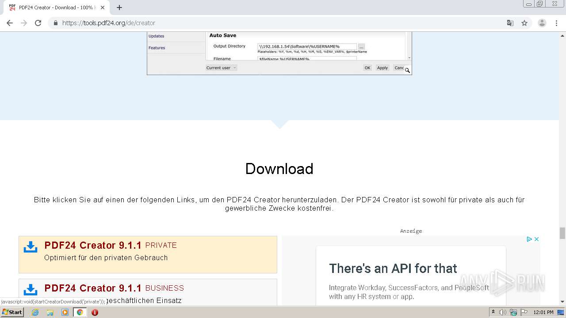Enlarge the screenshot via magnifier icon
This screenshot has height=318, width=566.
coord(407,70)
